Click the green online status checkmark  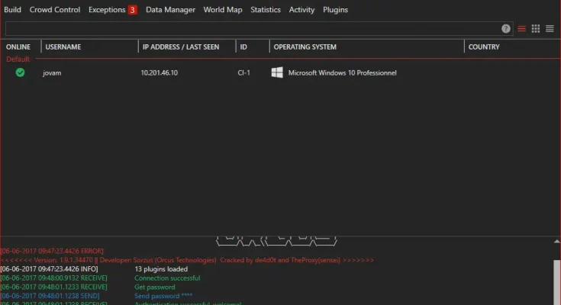pyautogui.click(x=20, y=72)
